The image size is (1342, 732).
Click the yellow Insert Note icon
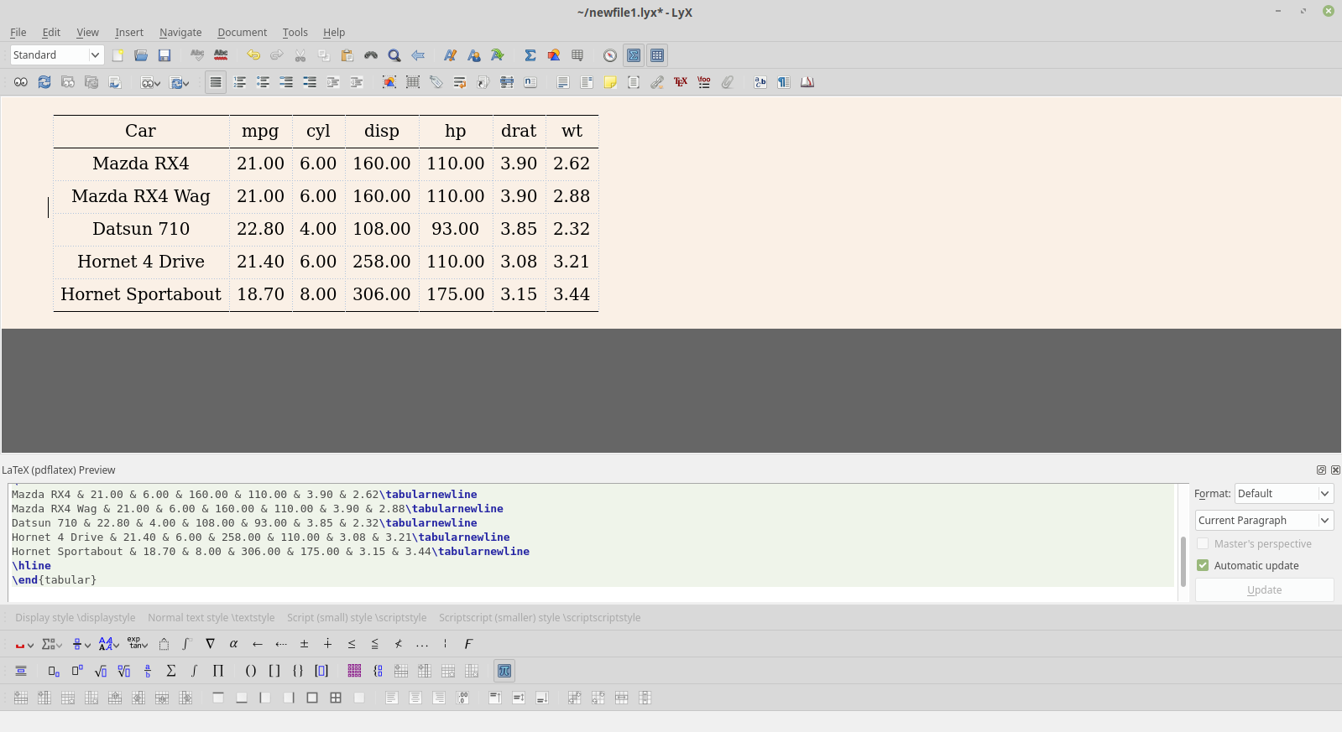610,82
